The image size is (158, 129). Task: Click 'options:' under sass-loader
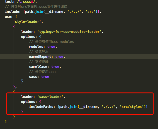[29, 102]
